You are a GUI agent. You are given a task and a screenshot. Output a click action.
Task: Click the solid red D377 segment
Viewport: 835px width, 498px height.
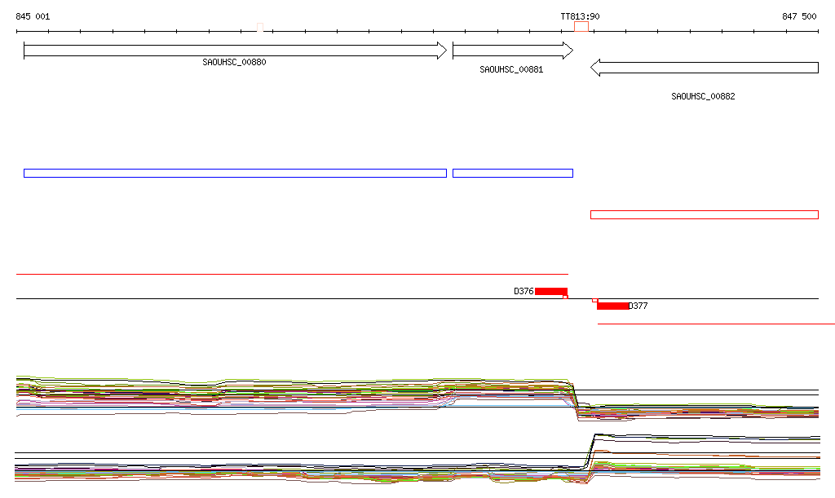[613, 306]
